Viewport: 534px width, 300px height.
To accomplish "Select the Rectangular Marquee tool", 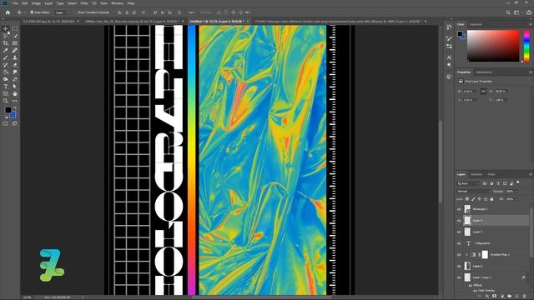I will point(15,29).
